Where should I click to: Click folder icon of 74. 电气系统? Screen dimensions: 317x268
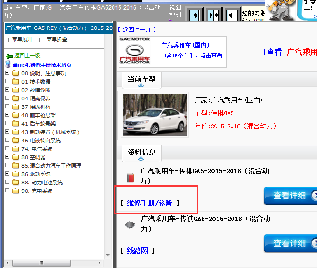pos(15,149)
